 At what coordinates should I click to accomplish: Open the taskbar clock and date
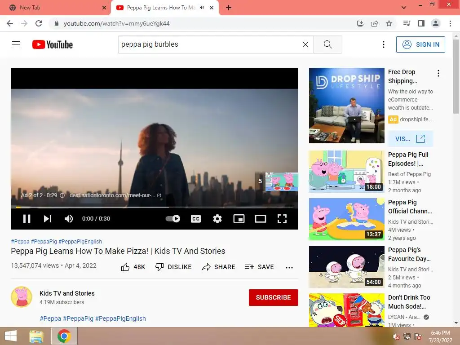click(440, 336)
